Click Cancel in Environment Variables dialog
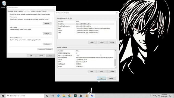This screenshot has width=174, height=98. (111, 78)
